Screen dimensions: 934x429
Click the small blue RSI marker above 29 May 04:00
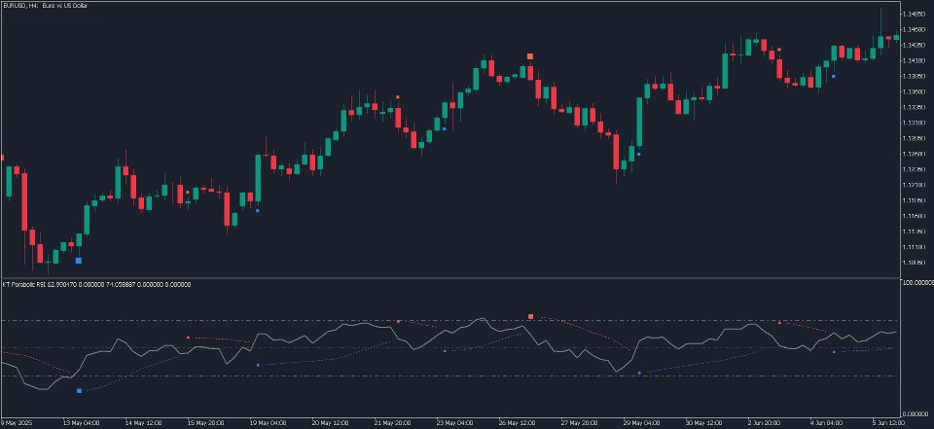(x=639, y=373)
